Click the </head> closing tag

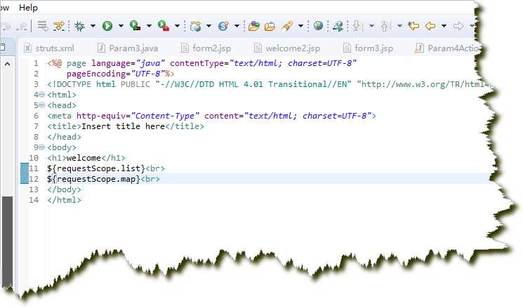coord(64,137)
